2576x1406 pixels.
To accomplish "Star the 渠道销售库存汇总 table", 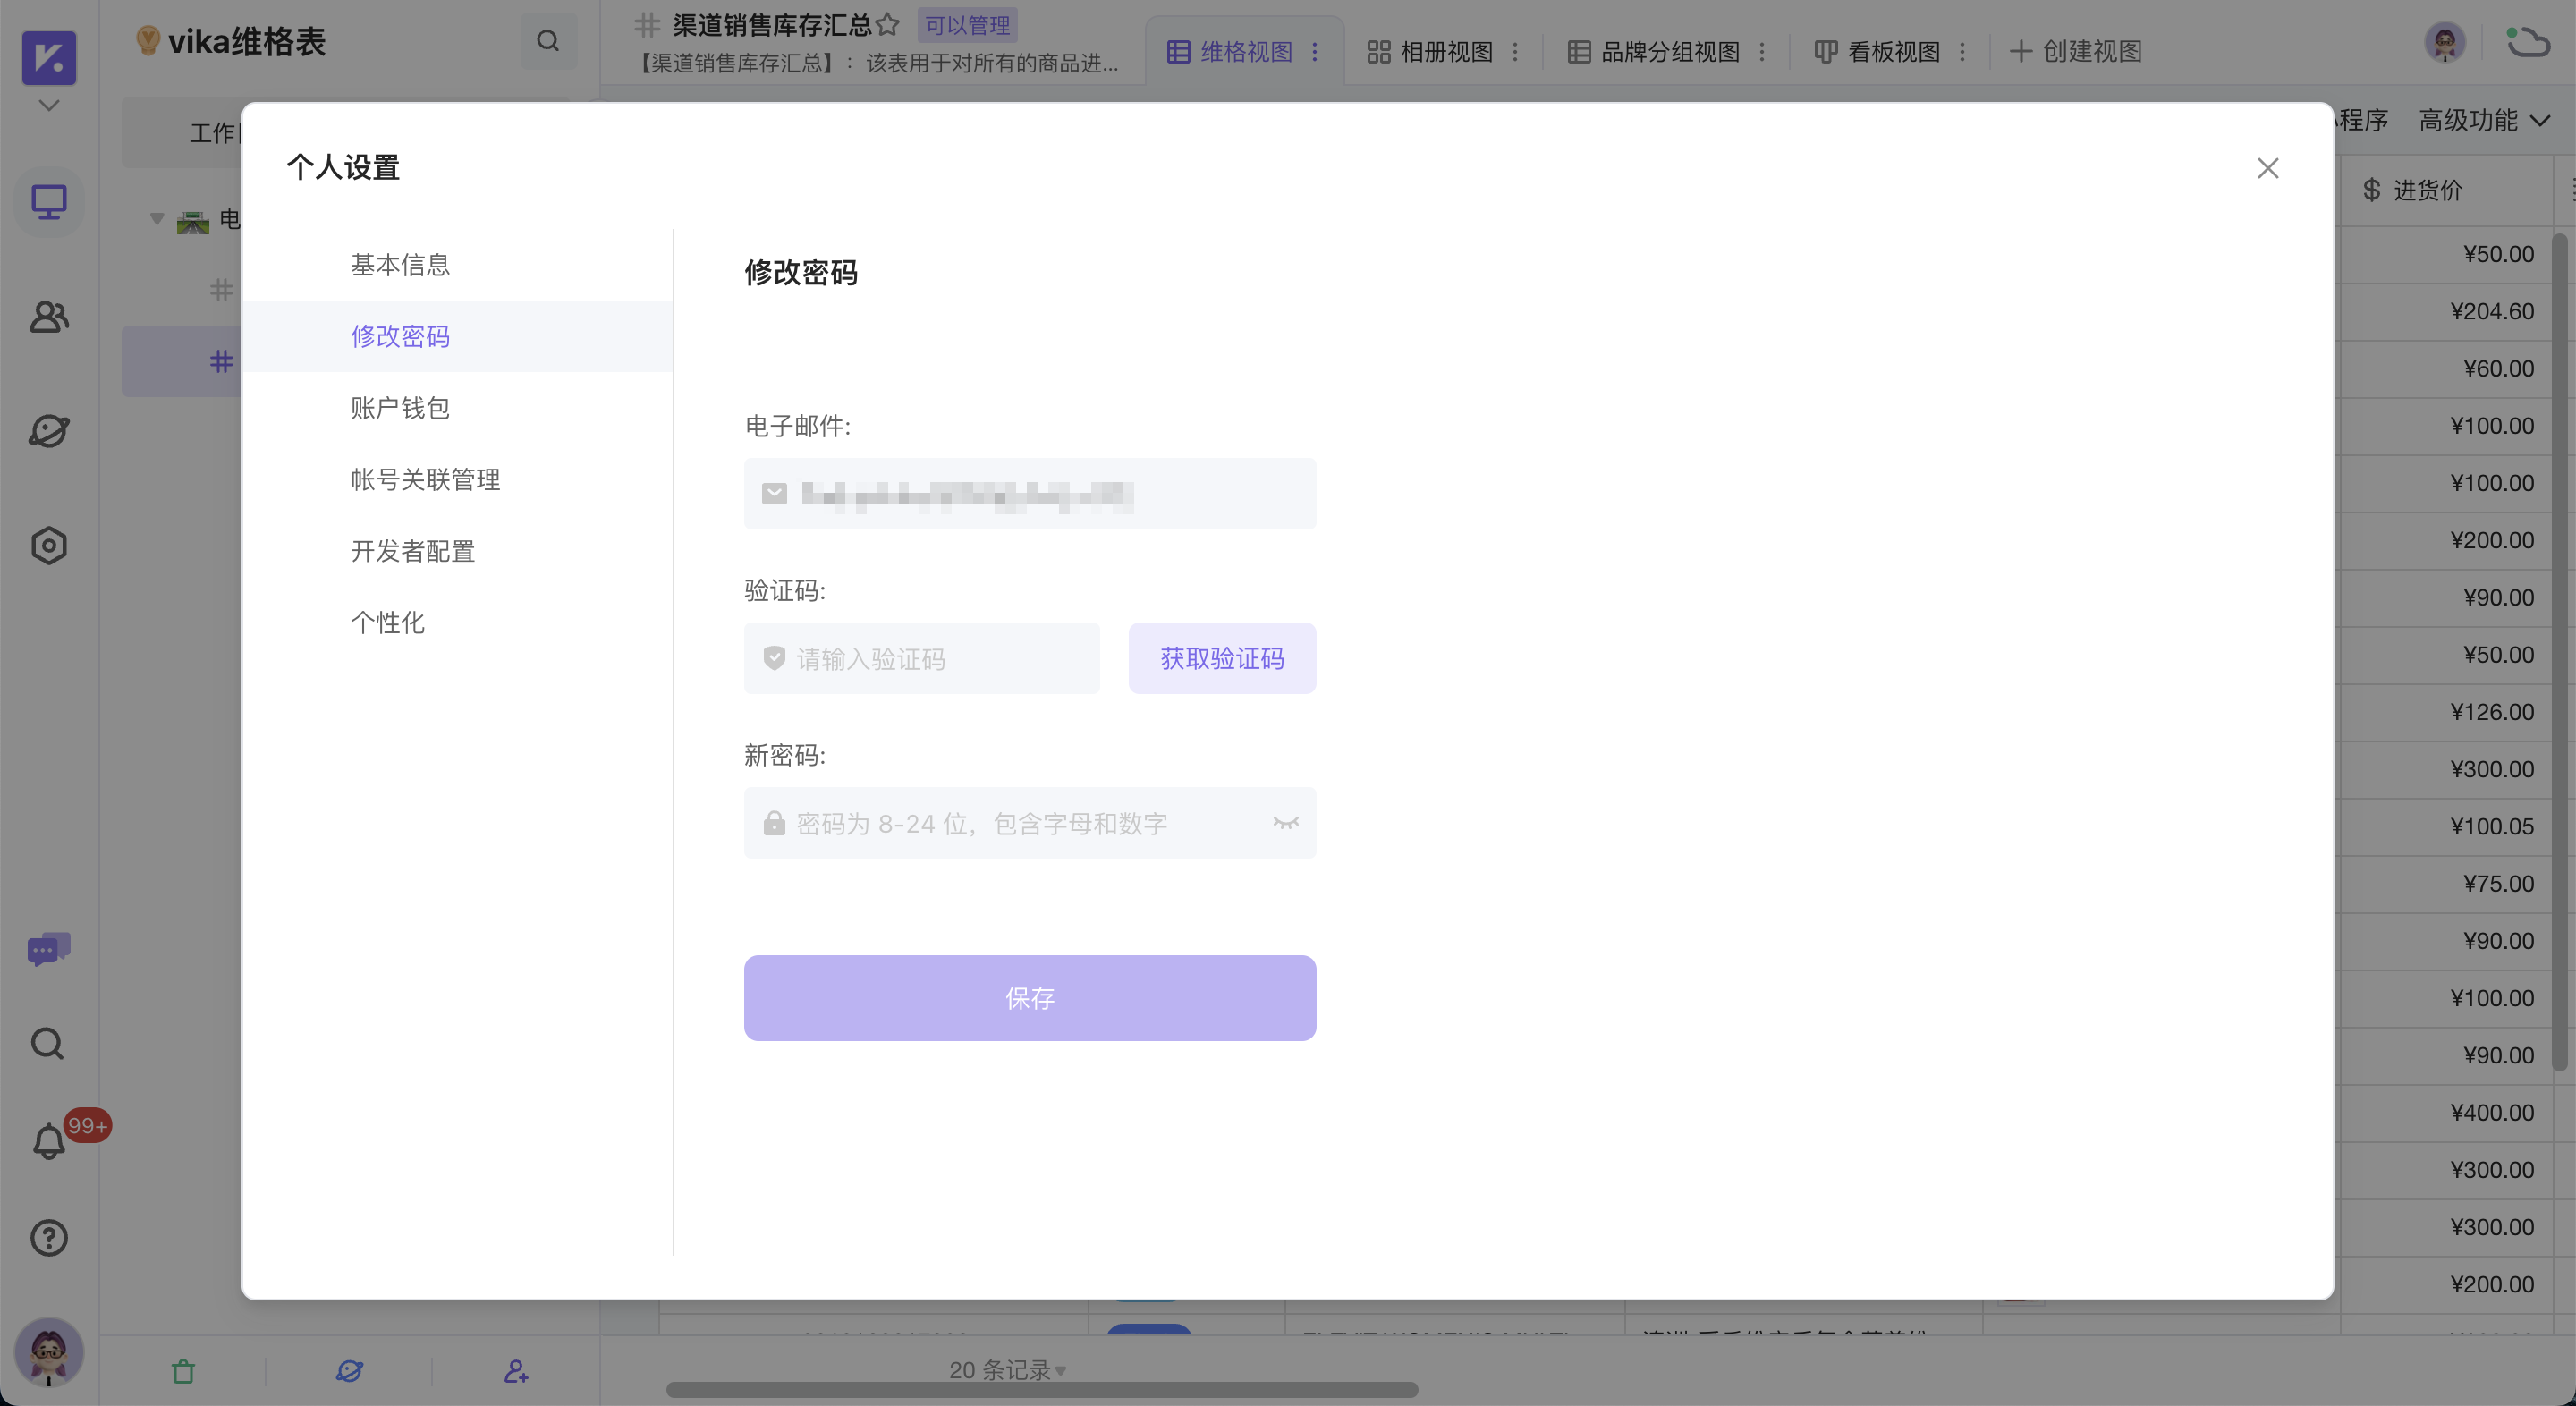I will click(x=888, y=25).
